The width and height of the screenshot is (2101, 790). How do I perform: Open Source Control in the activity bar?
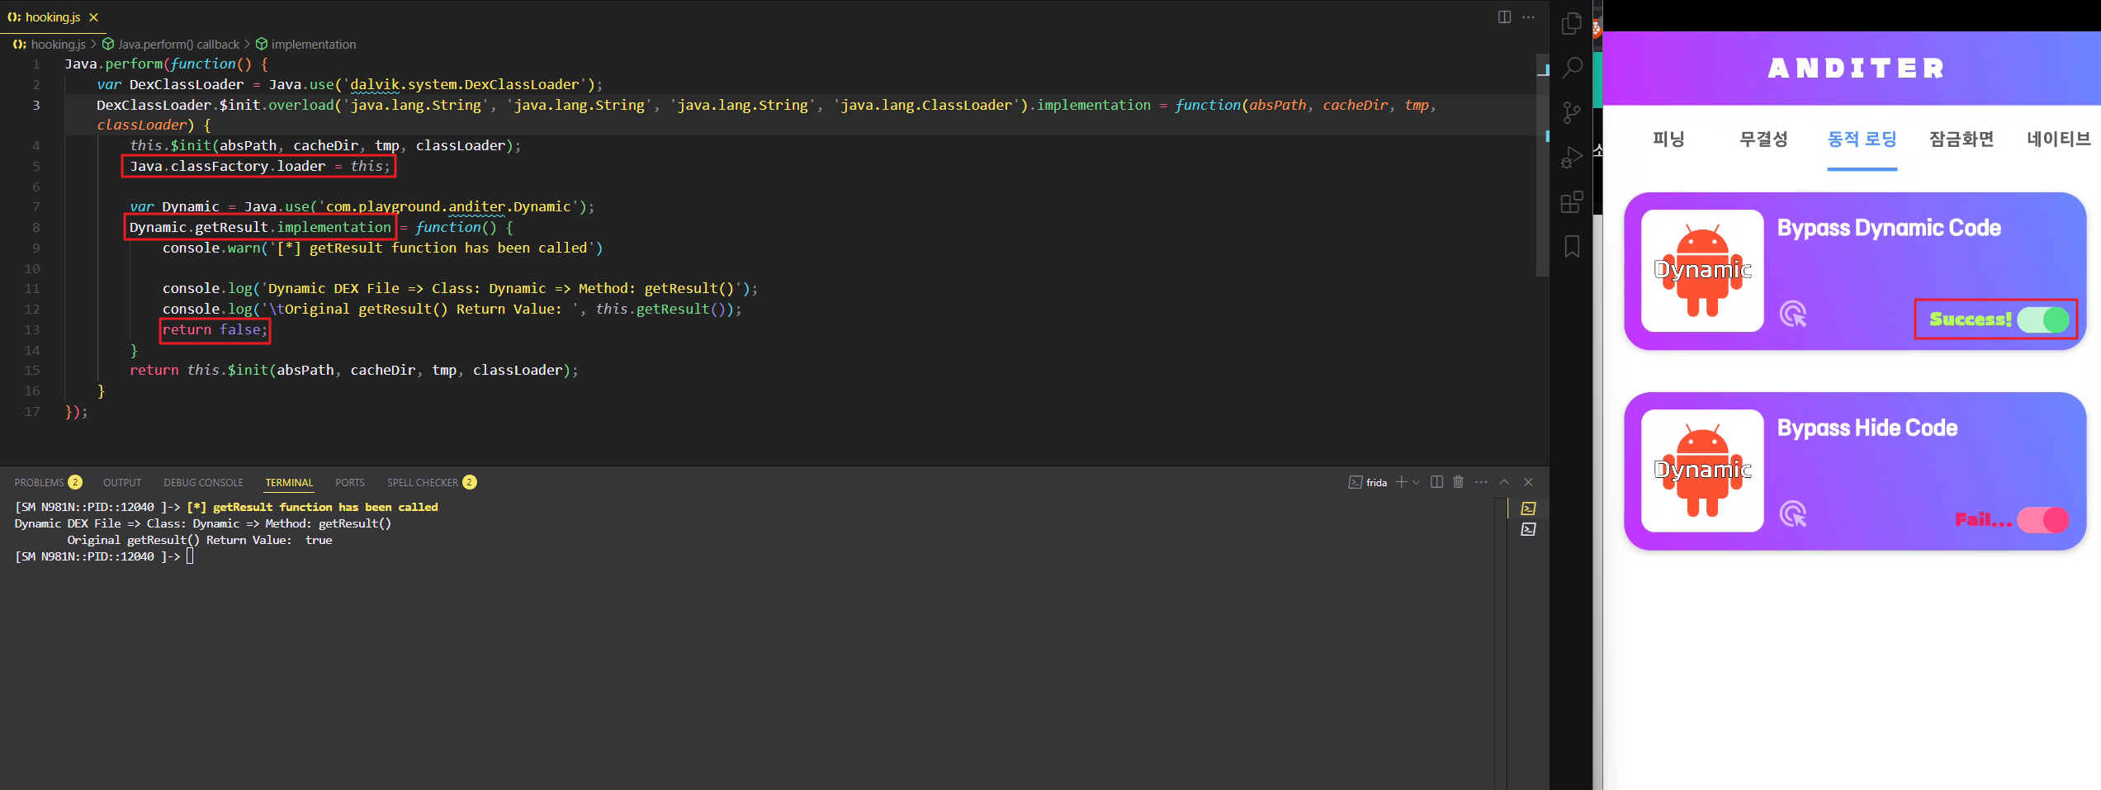click(x=1572, y=112)
